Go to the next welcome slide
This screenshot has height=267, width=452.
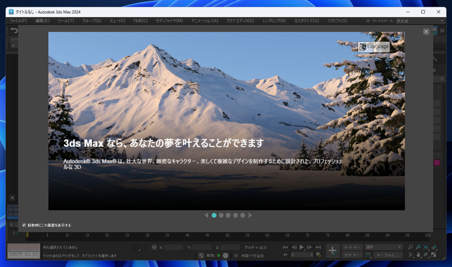(250, 215)
